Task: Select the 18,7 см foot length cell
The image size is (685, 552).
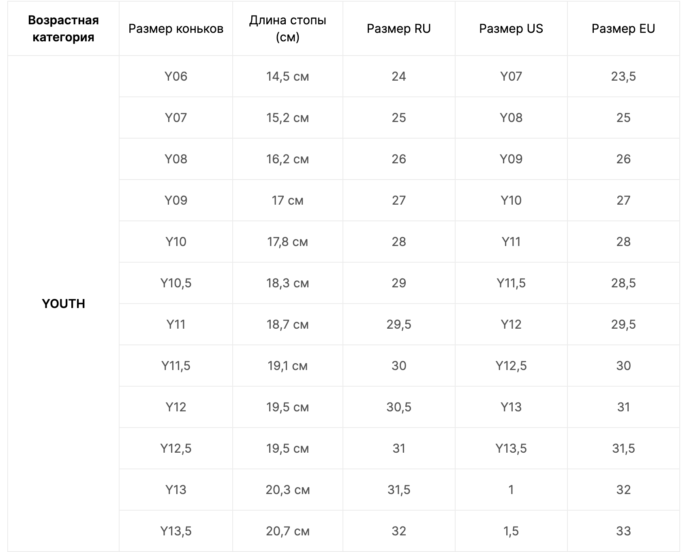Action: [x=287, y=325]
